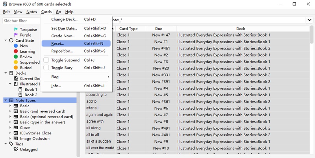The height and width of the screenshot is (158, 315).
Task: Open the Notes menu
Action: tap(31, 12)
